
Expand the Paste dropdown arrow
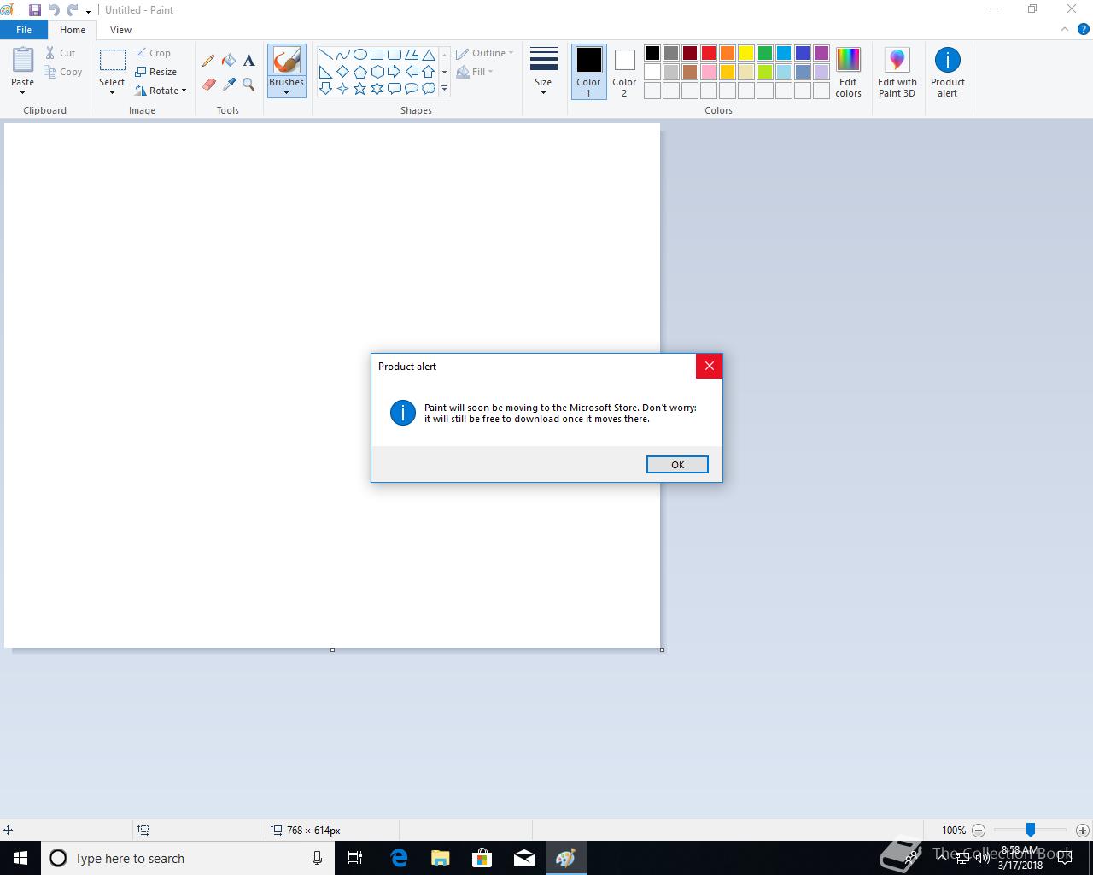(23, 92)
